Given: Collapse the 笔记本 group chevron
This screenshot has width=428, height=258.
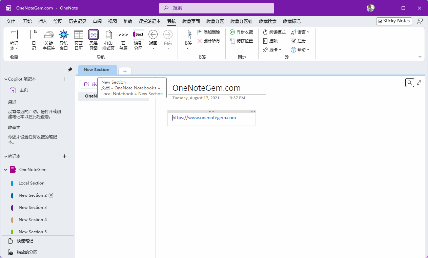Looking at the screenshot, I should click(5, 156).
